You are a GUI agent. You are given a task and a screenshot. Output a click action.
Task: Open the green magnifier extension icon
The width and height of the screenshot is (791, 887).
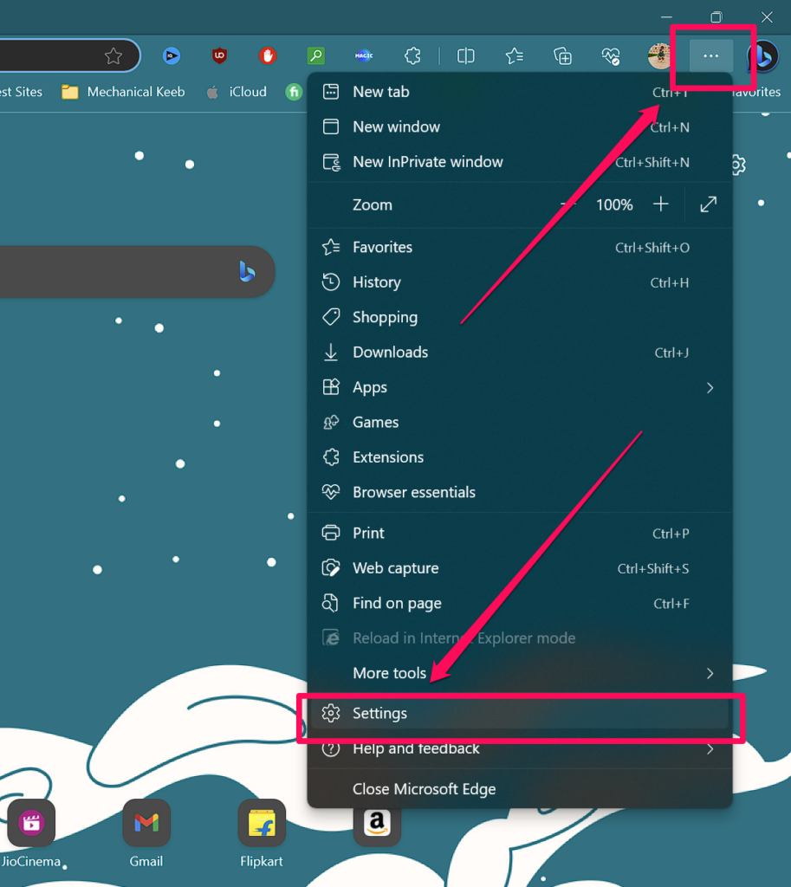315,55
